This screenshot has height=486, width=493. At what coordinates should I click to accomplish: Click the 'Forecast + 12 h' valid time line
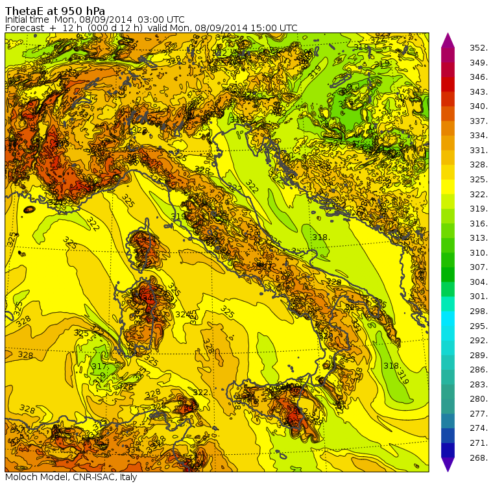click(x=151, y=28)
